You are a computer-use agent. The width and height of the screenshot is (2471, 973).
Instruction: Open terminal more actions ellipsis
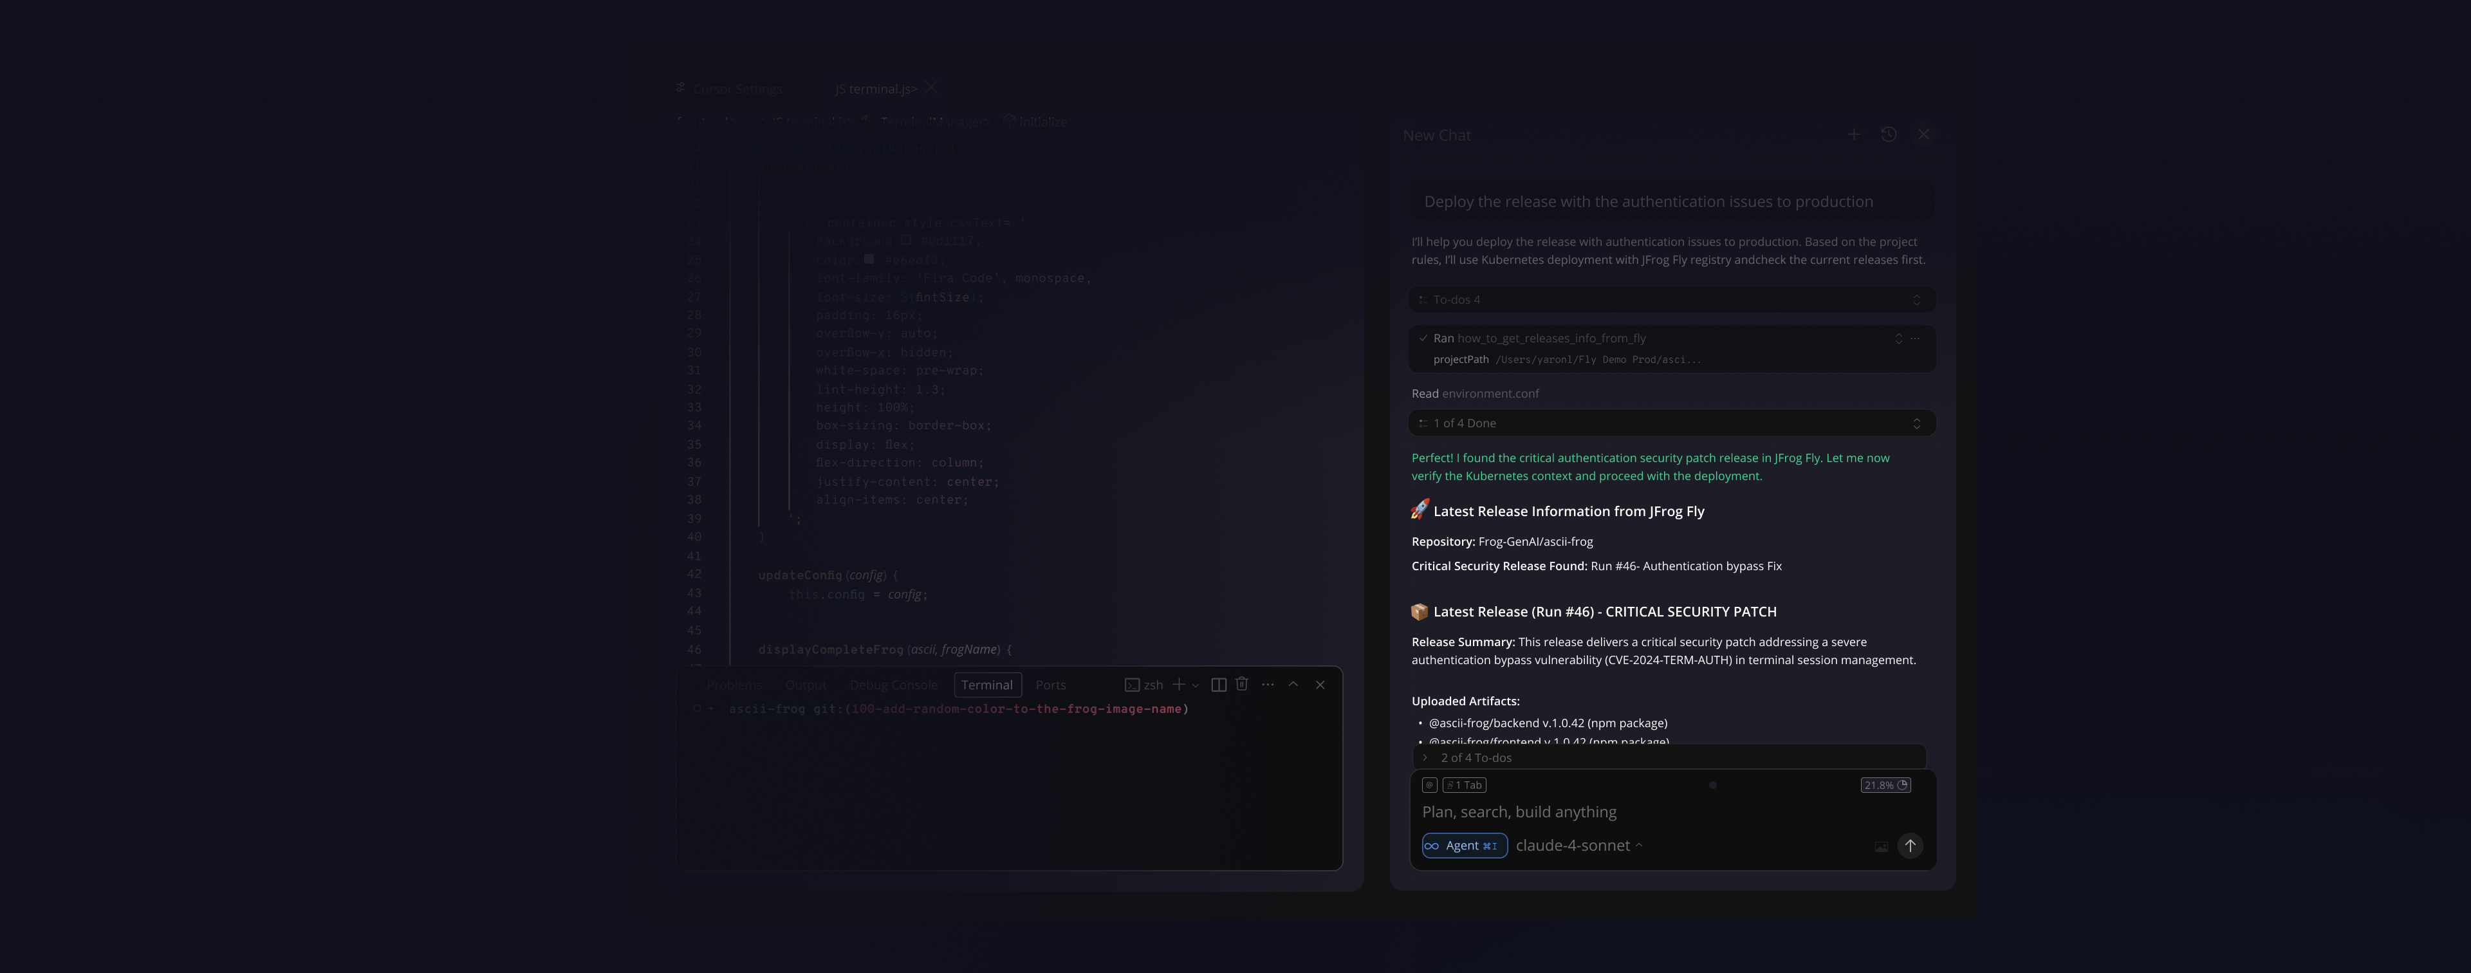(1267, 685)
